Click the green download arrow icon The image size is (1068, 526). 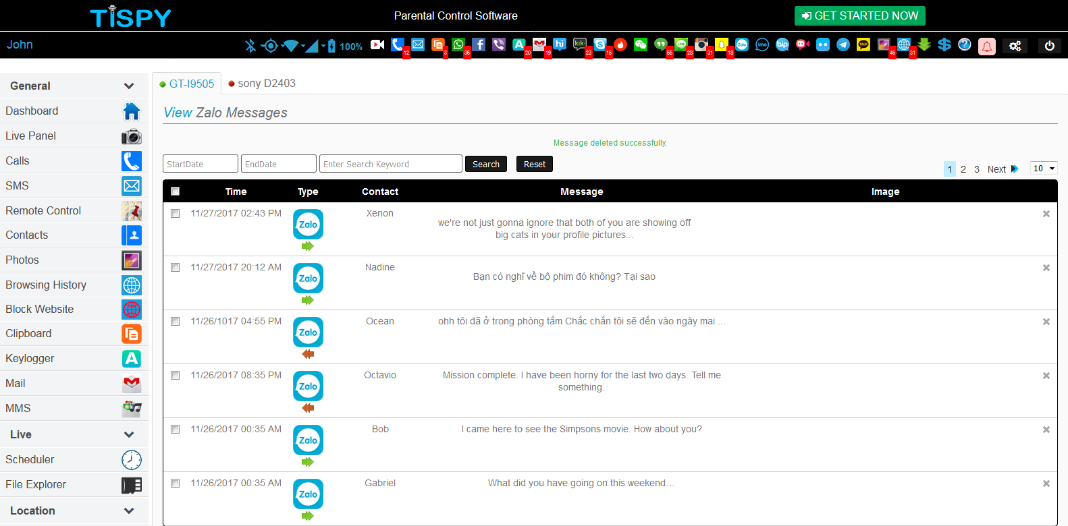point(924,45)
